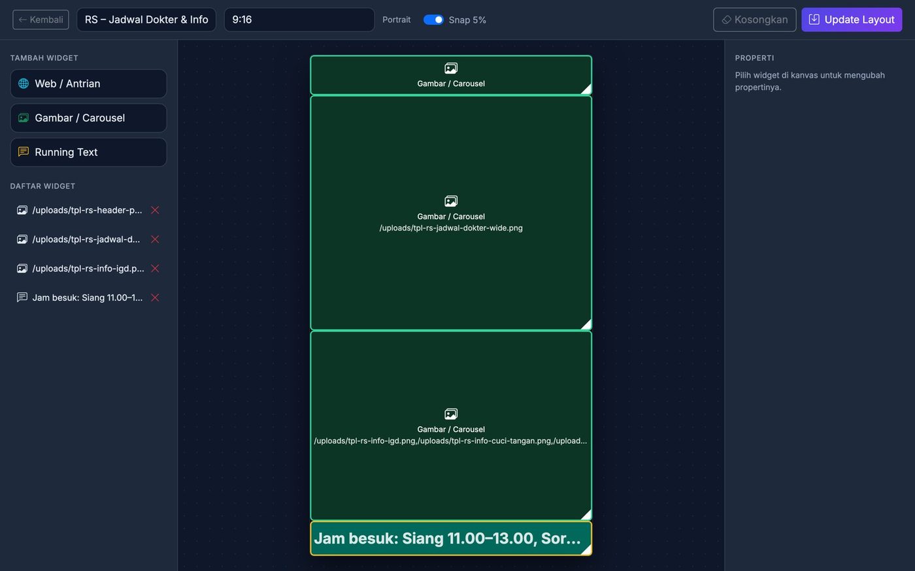
Task: Click the eraser icon on Kosongkan
Action: click(x=726, y=20)
